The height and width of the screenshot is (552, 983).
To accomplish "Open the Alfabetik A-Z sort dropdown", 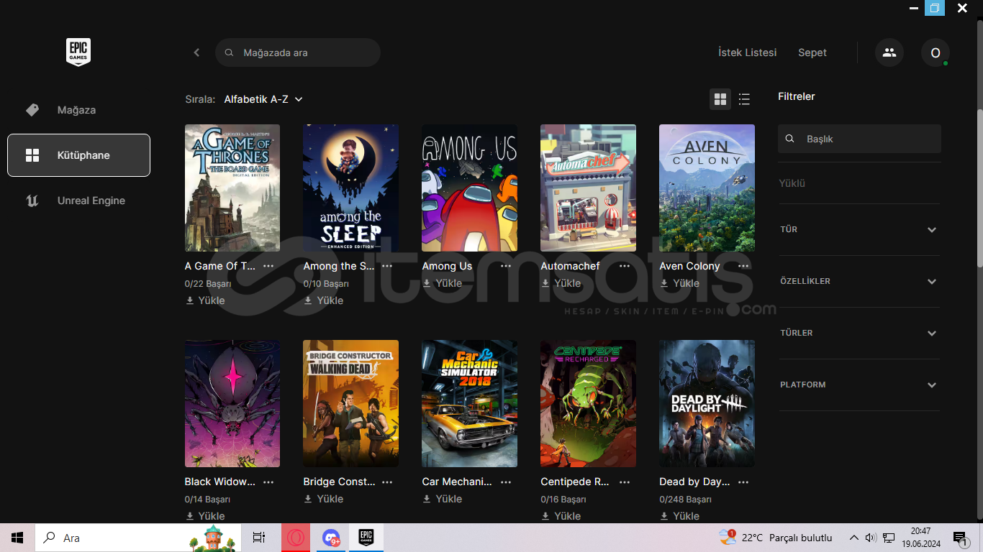I will 263,99.
